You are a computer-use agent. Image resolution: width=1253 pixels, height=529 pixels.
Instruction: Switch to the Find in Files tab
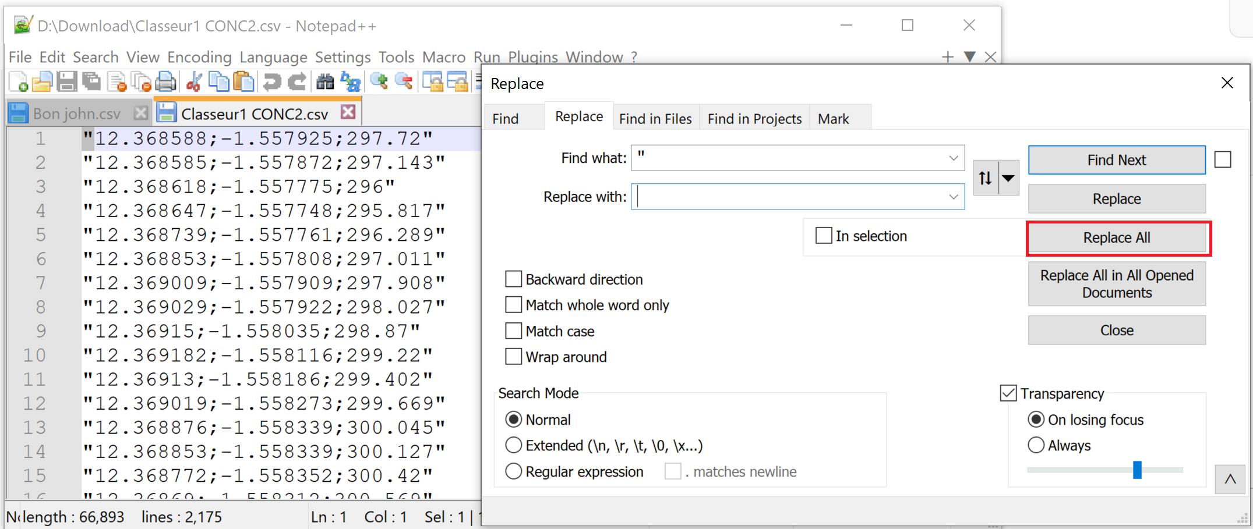[655, 119]
